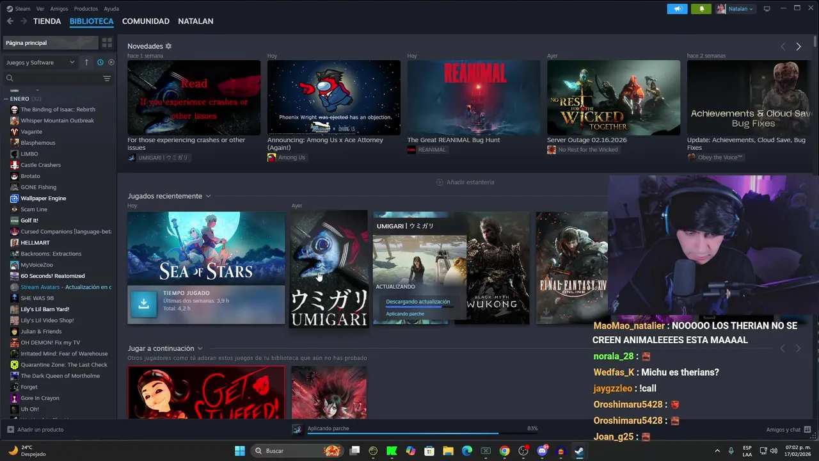Select Wallpaper Engine icon in library list
The width and height of the screenshot is (819, 461).
pos(14,198)
